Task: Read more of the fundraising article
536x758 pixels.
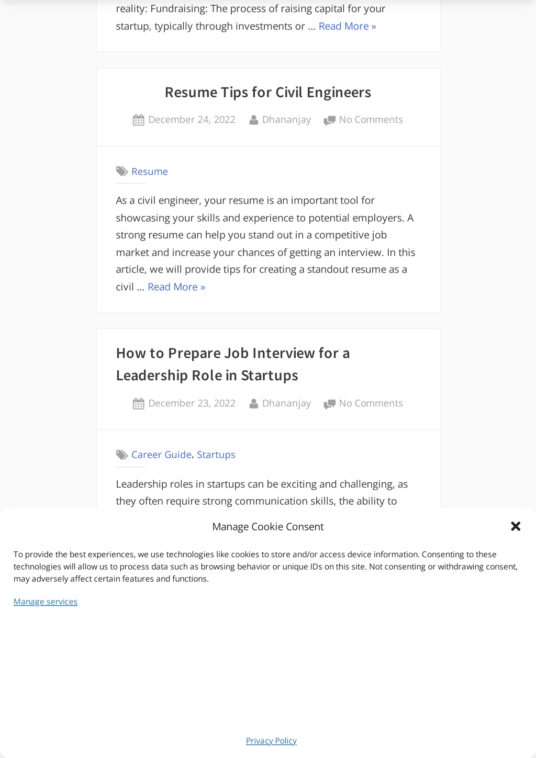Action: point(348,26)
